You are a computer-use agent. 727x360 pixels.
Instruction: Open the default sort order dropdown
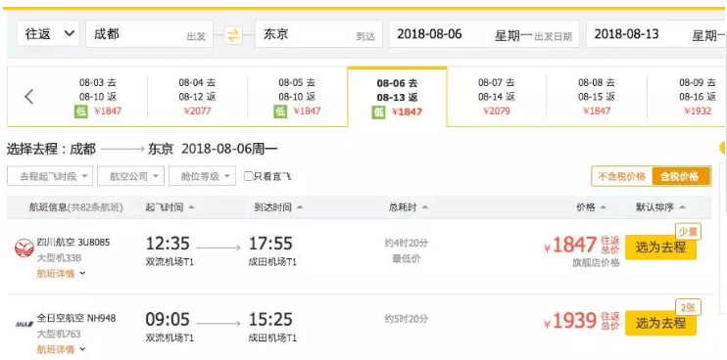pos(660,207)
